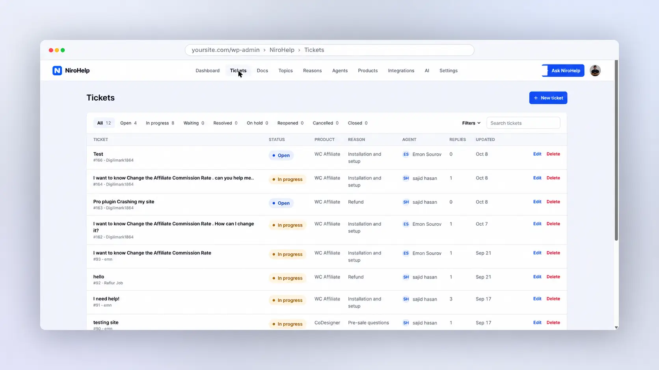Viewport: 659px width, 370px height.
Task: Select the Waiting filter tab
Action: (194, 123)
